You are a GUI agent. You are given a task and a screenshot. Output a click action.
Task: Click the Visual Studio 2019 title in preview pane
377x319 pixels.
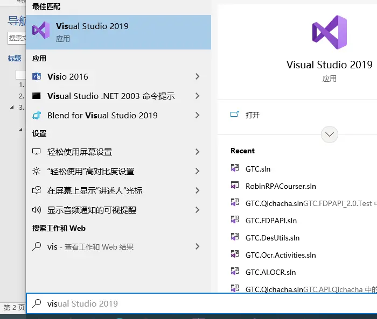coord(330,65)
